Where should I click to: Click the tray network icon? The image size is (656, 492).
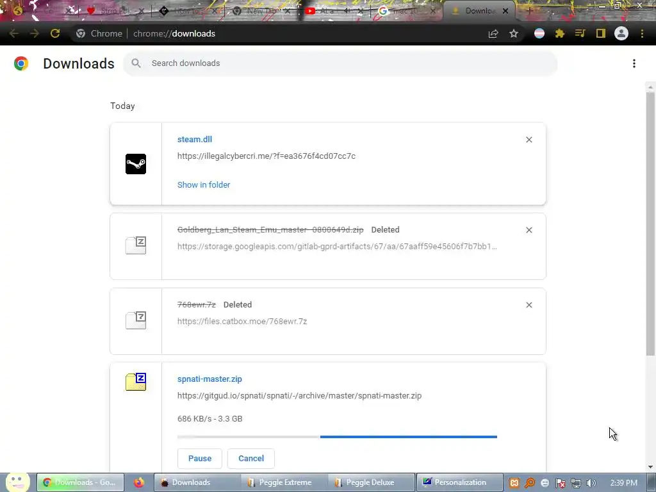[576, 483]
